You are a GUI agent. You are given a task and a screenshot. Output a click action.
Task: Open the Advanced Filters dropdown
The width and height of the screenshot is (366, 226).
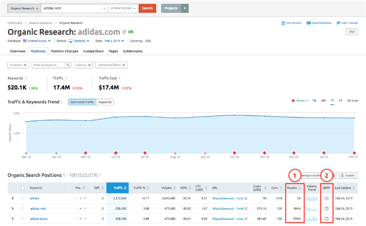click(111, 65)
